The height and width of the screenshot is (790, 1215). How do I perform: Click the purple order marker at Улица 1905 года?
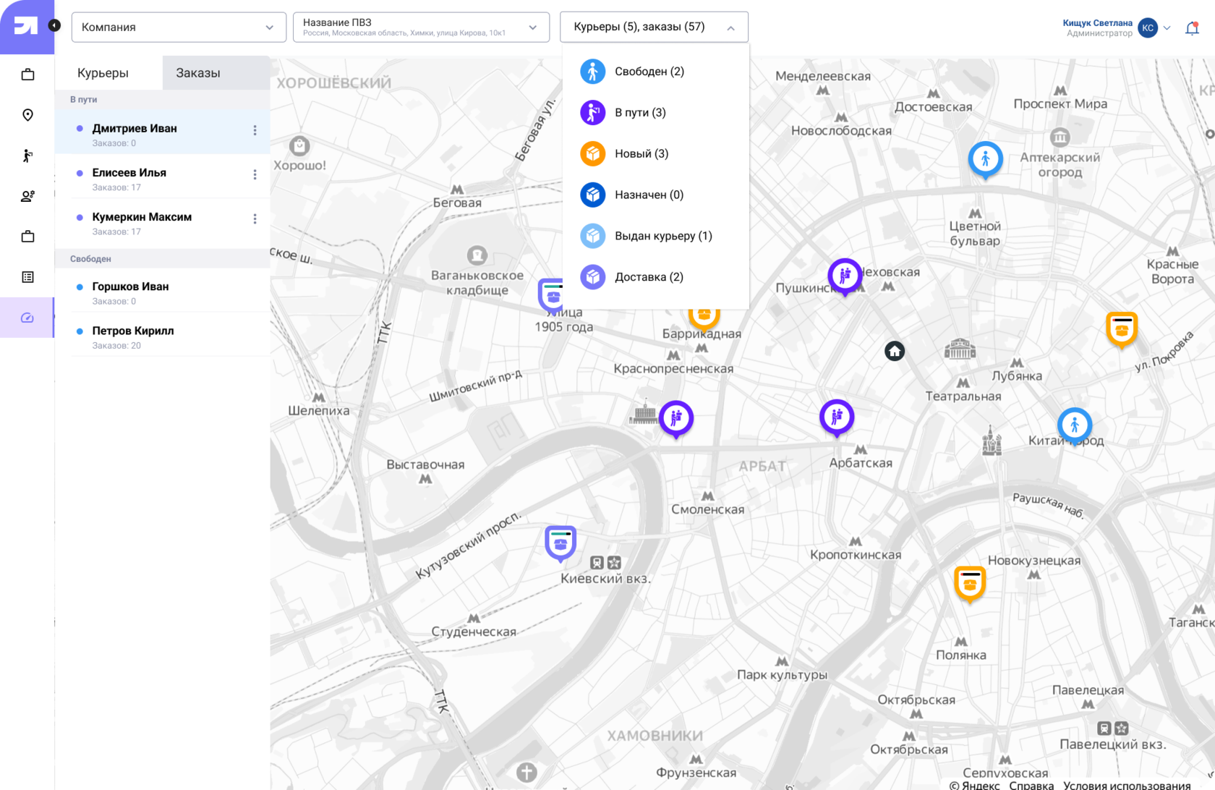coord(550,297)
